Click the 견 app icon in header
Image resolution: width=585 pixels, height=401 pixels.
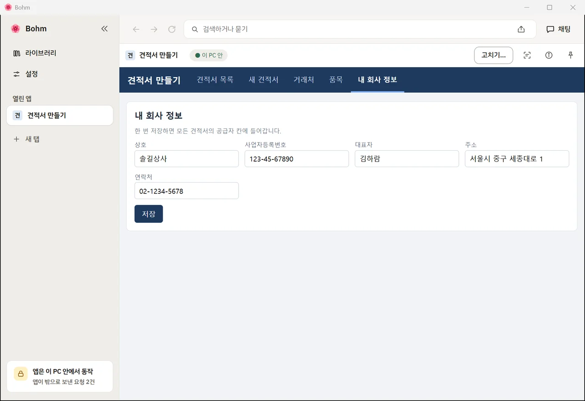click(130, 55)
